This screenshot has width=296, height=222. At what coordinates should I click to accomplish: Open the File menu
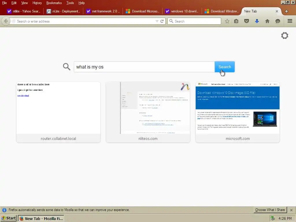pyautogui.click(x=4, y=3)
